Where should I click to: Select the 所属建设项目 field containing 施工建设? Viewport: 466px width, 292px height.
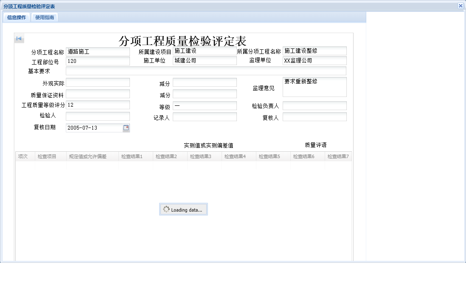point(204,51)
